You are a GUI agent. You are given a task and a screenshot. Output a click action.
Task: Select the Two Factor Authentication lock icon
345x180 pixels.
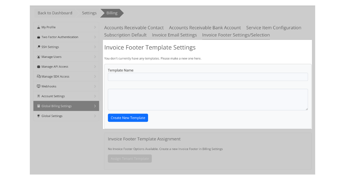point(39,37)
